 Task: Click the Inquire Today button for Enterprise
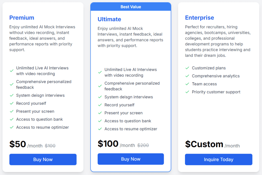tap(219, 159)
